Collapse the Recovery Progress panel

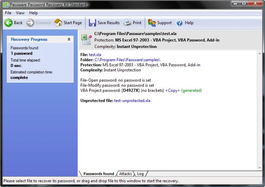coord(69,39)
